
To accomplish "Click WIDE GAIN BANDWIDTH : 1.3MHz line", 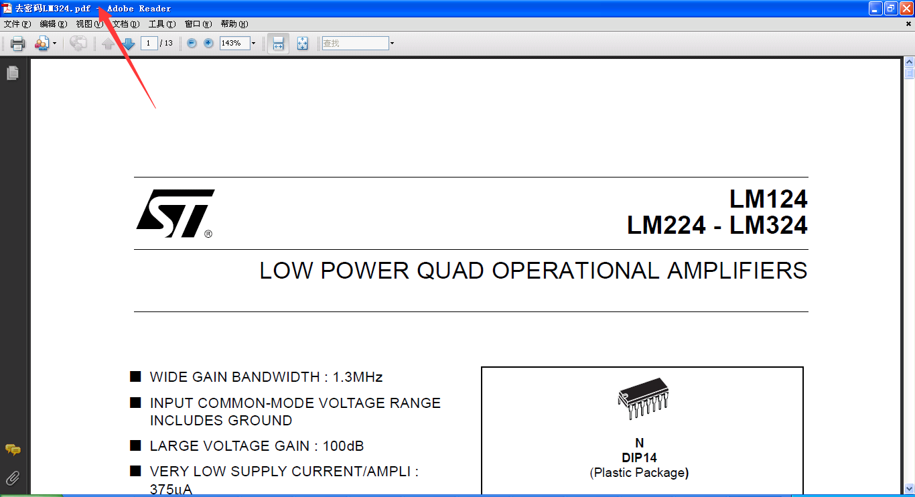I will (266, 377).
